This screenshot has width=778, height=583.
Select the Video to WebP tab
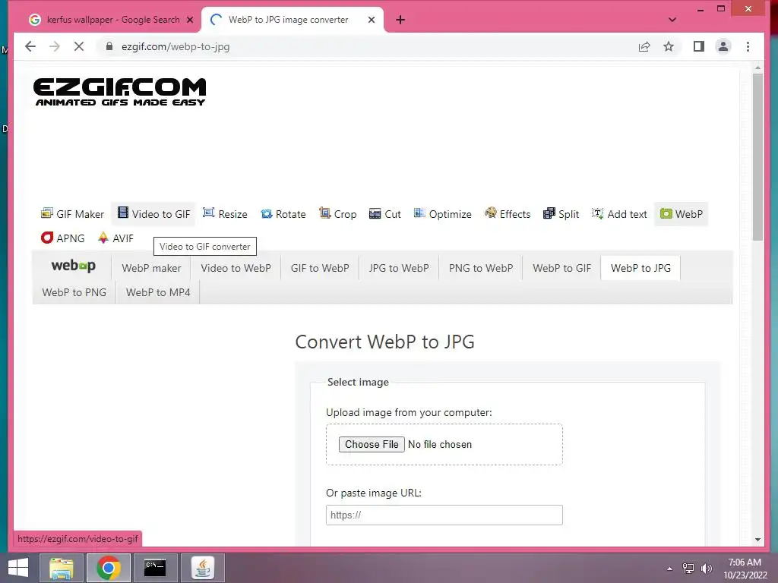(x=236, y=268)
